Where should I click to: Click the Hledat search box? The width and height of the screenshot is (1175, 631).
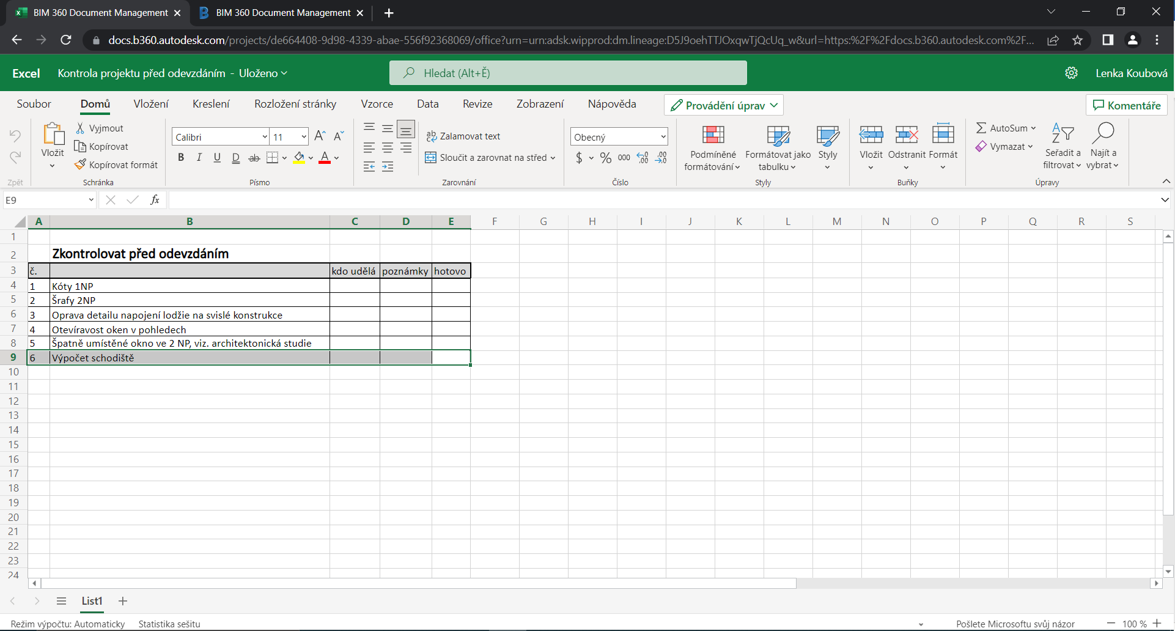568,73
